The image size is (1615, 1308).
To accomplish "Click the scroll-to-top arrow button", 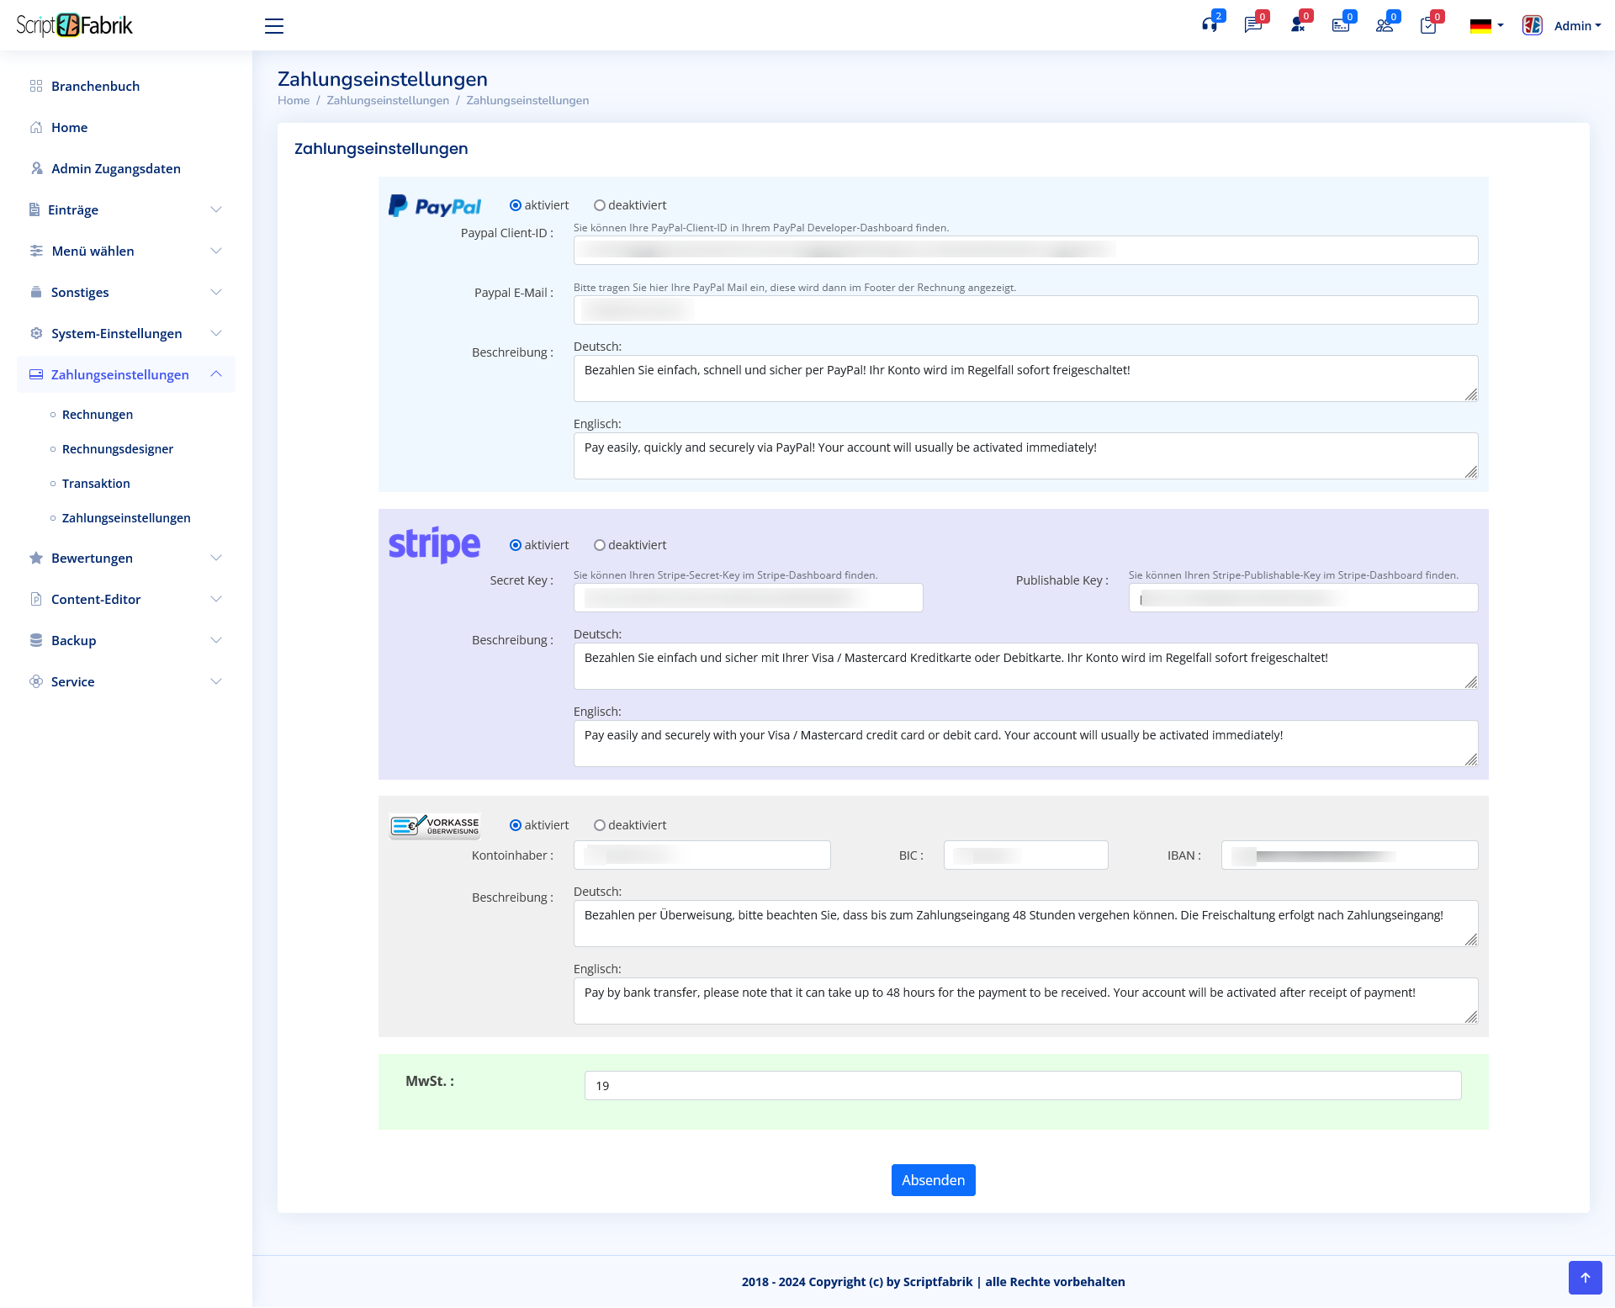I will click(1585, 1278).
